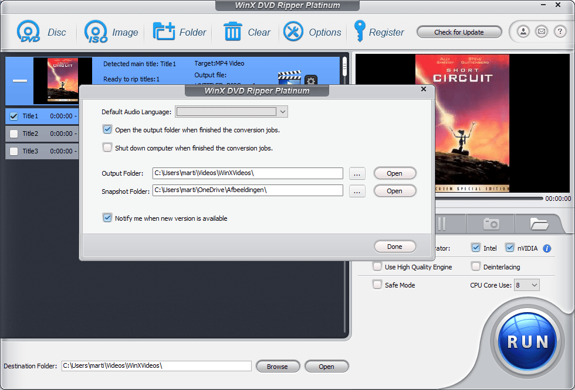Start ripping with the RUN button

527,341
